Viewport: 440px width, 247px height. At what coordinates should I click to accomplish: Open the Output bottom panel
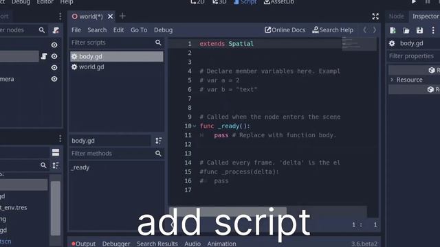click(x=83, y=244)
